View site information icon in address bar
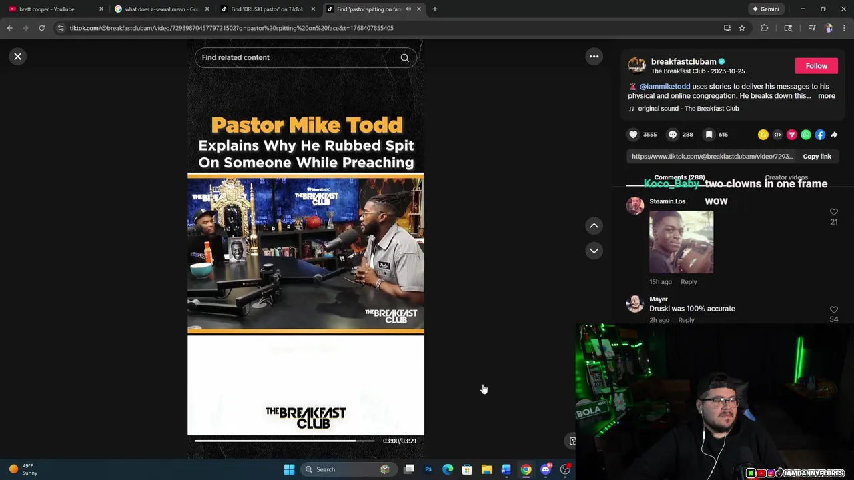 [61, 28]
